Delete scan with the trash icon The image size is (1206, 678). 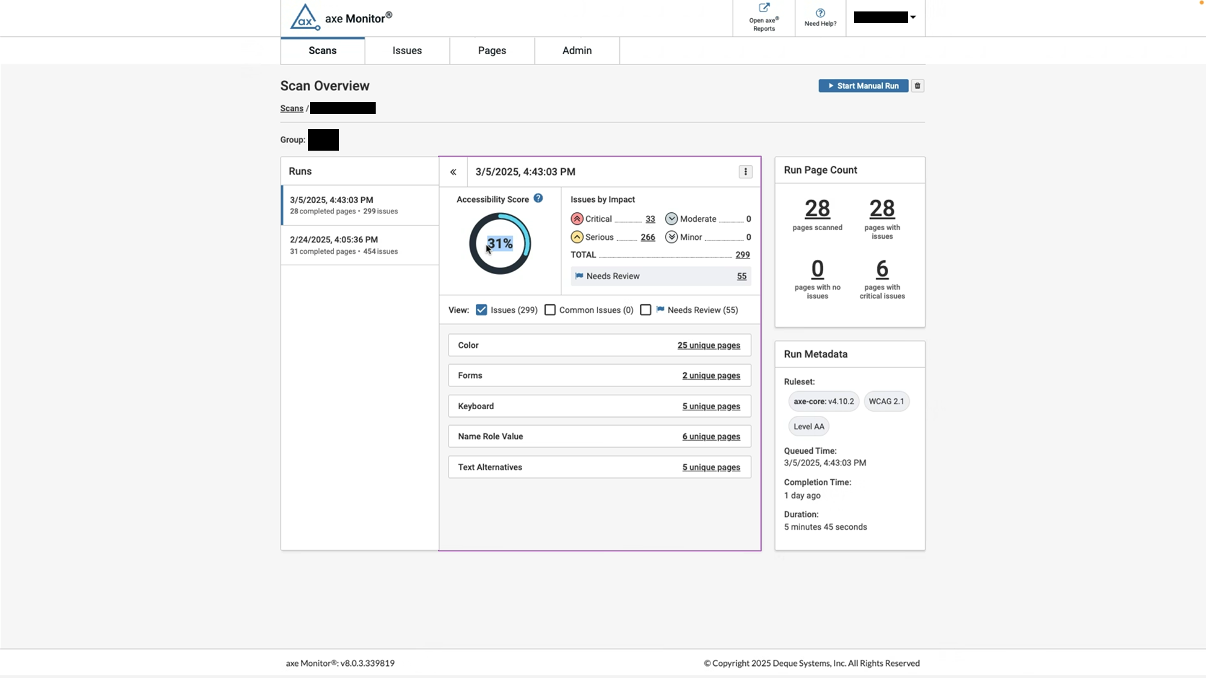click(917, 86)
